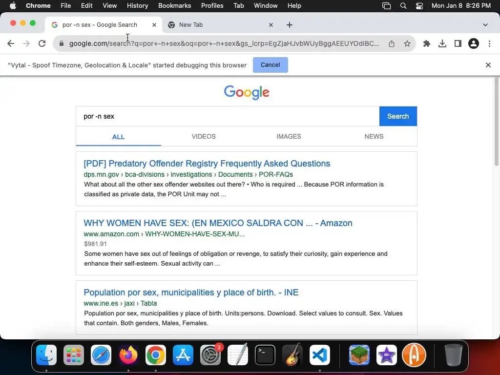Screen dimensions: 500x375
Task: Open Chrome downloads icon
Action: [442, 43]
